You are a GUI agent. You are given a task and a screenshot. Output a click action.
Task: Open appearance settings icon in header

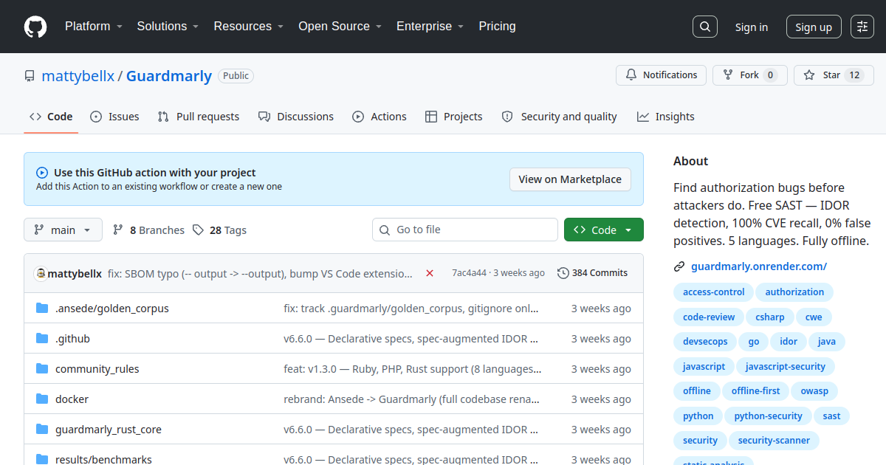pyautogui.click(x=862, y=27)
